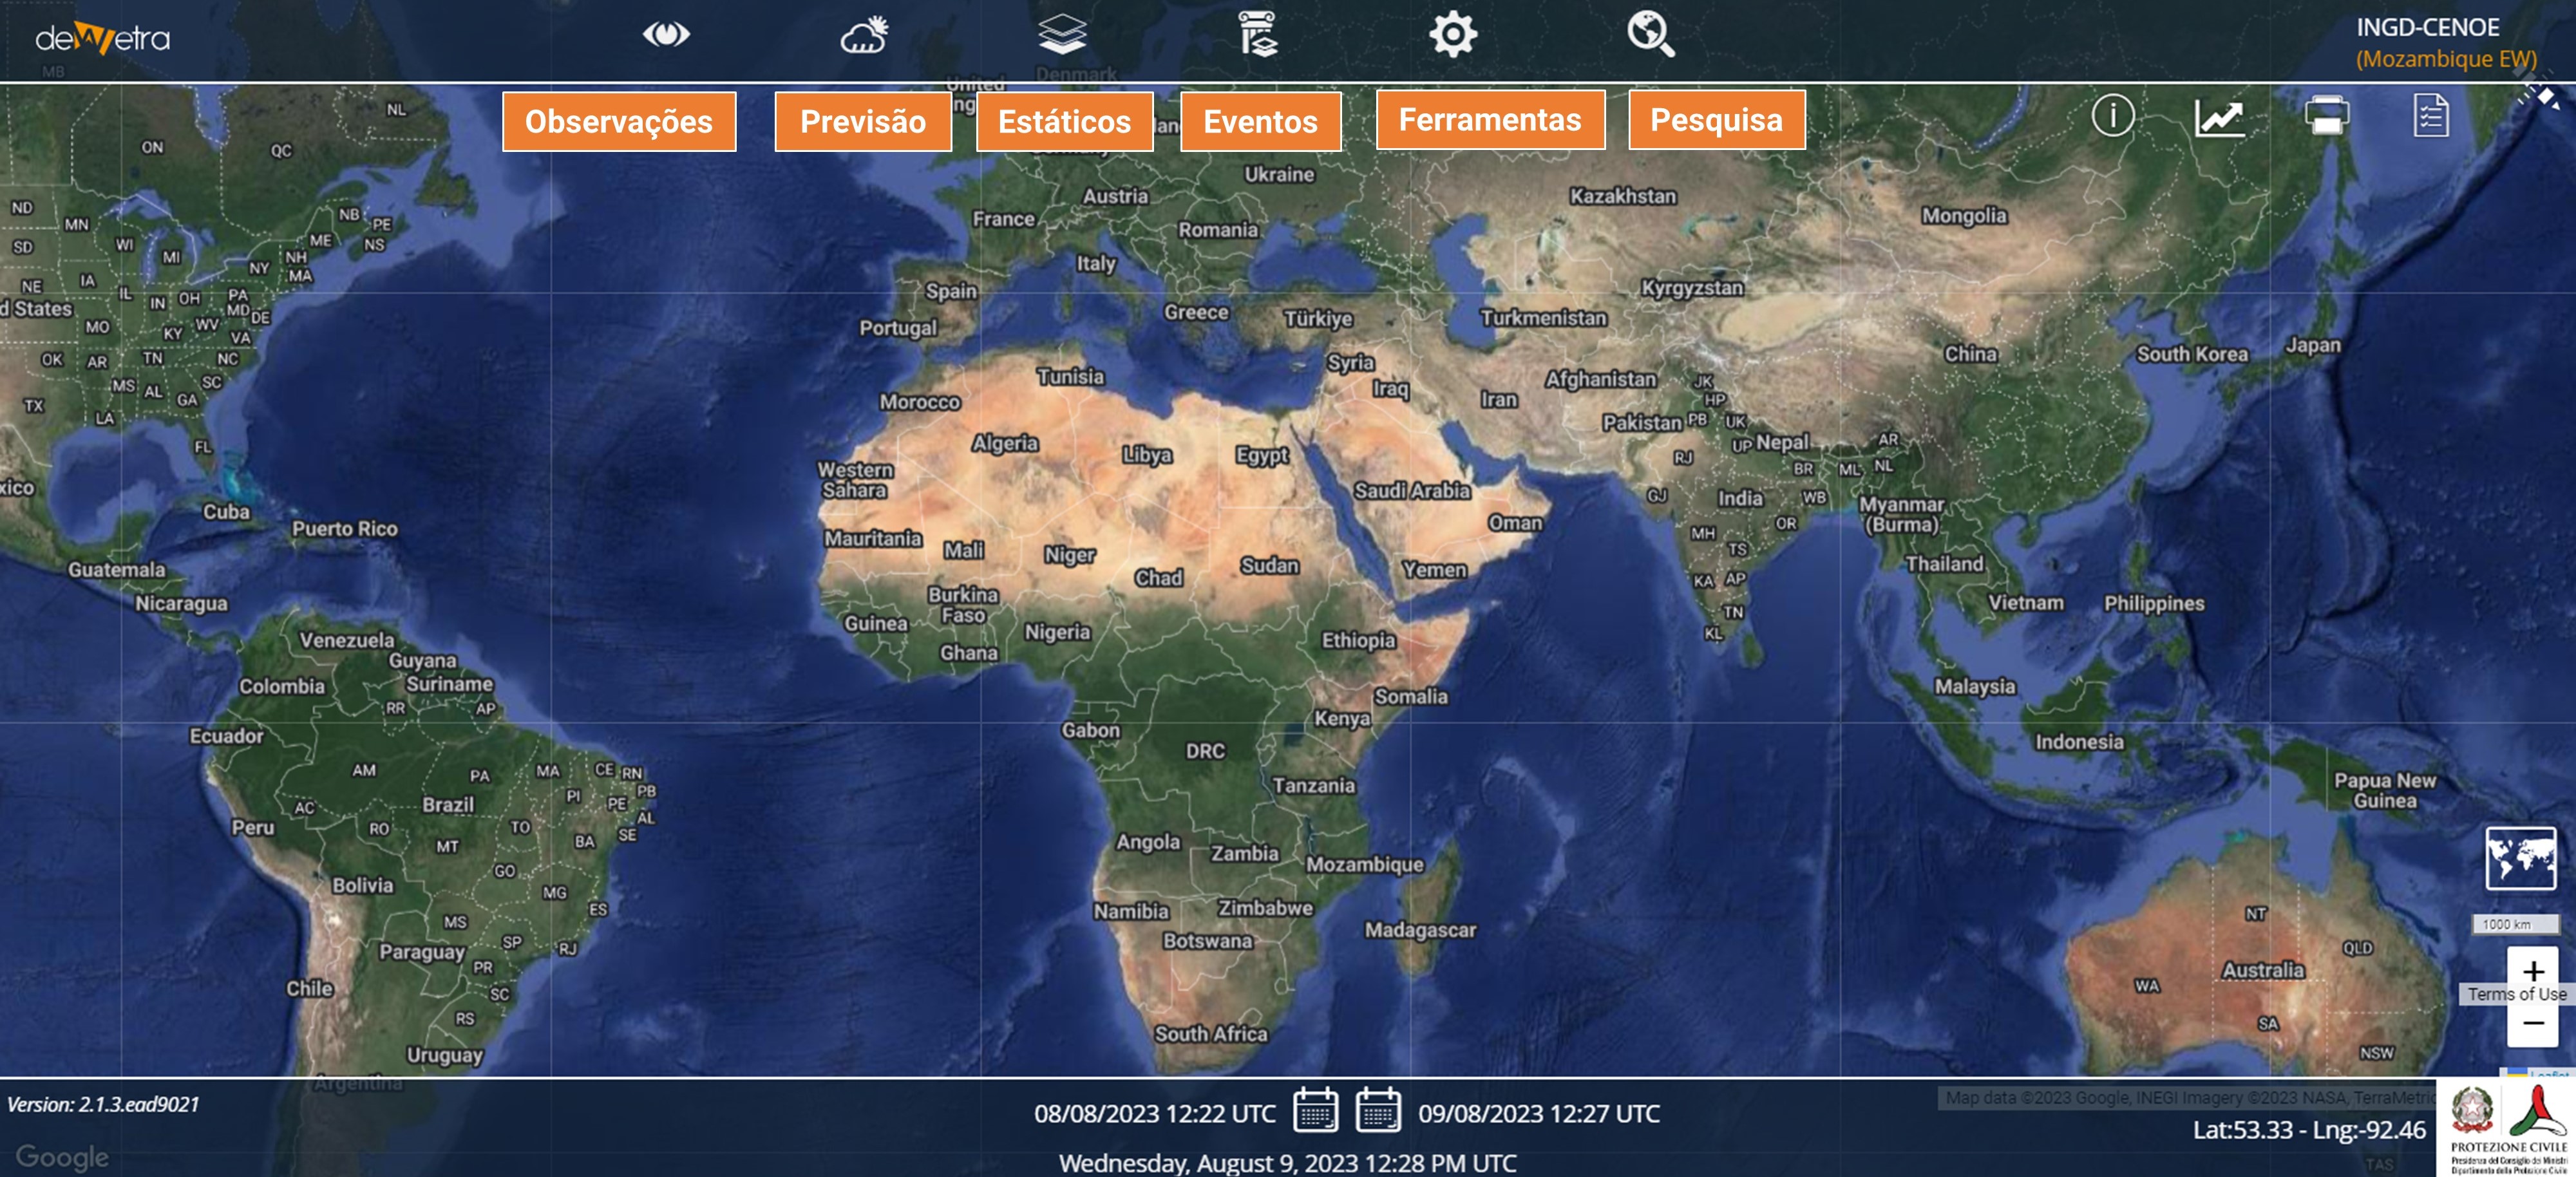Open the tools gear icon
This screenshot has width=2576, height=1177.
click(1453, 35)
